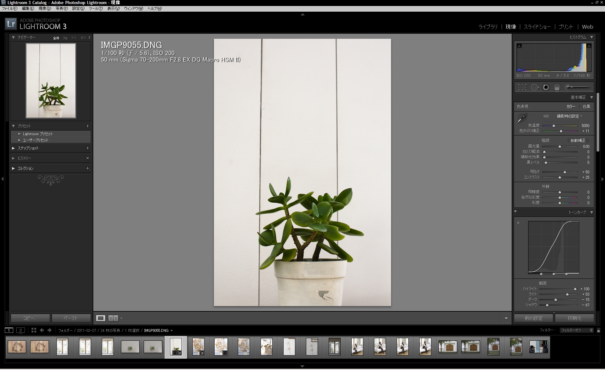Viewport: 605px width, 370px height.
Task: Open grid view from filmstrip toolbar
Action: click(33, 330)
